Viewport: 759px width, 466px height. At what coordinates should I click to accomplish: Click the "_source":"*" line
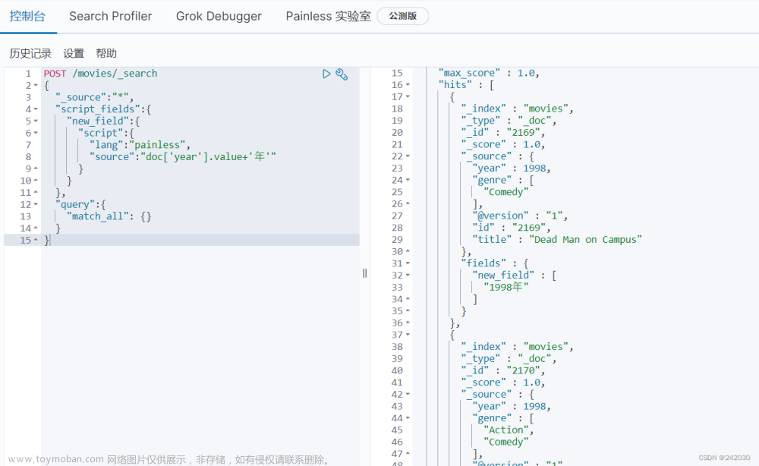click(94, 97)
